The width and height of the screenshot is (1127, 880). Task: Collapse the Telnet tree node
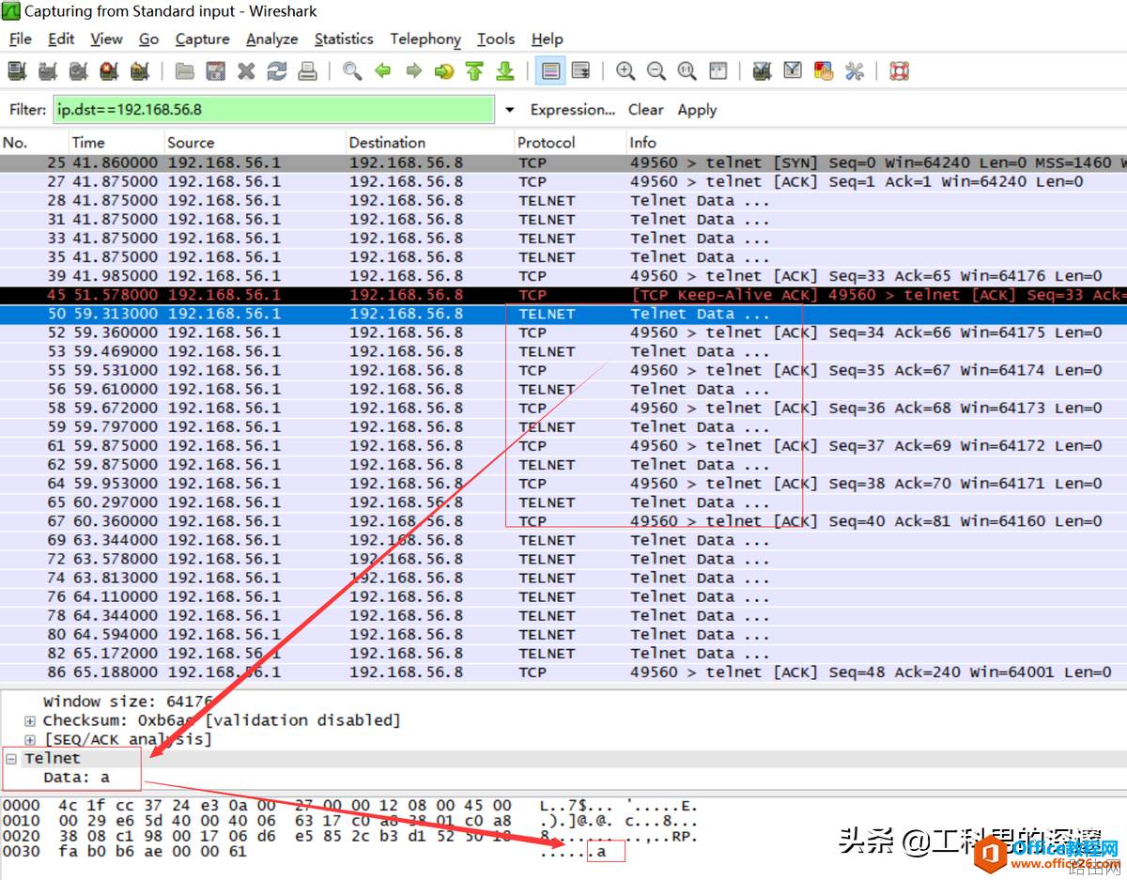coord(11,759)
